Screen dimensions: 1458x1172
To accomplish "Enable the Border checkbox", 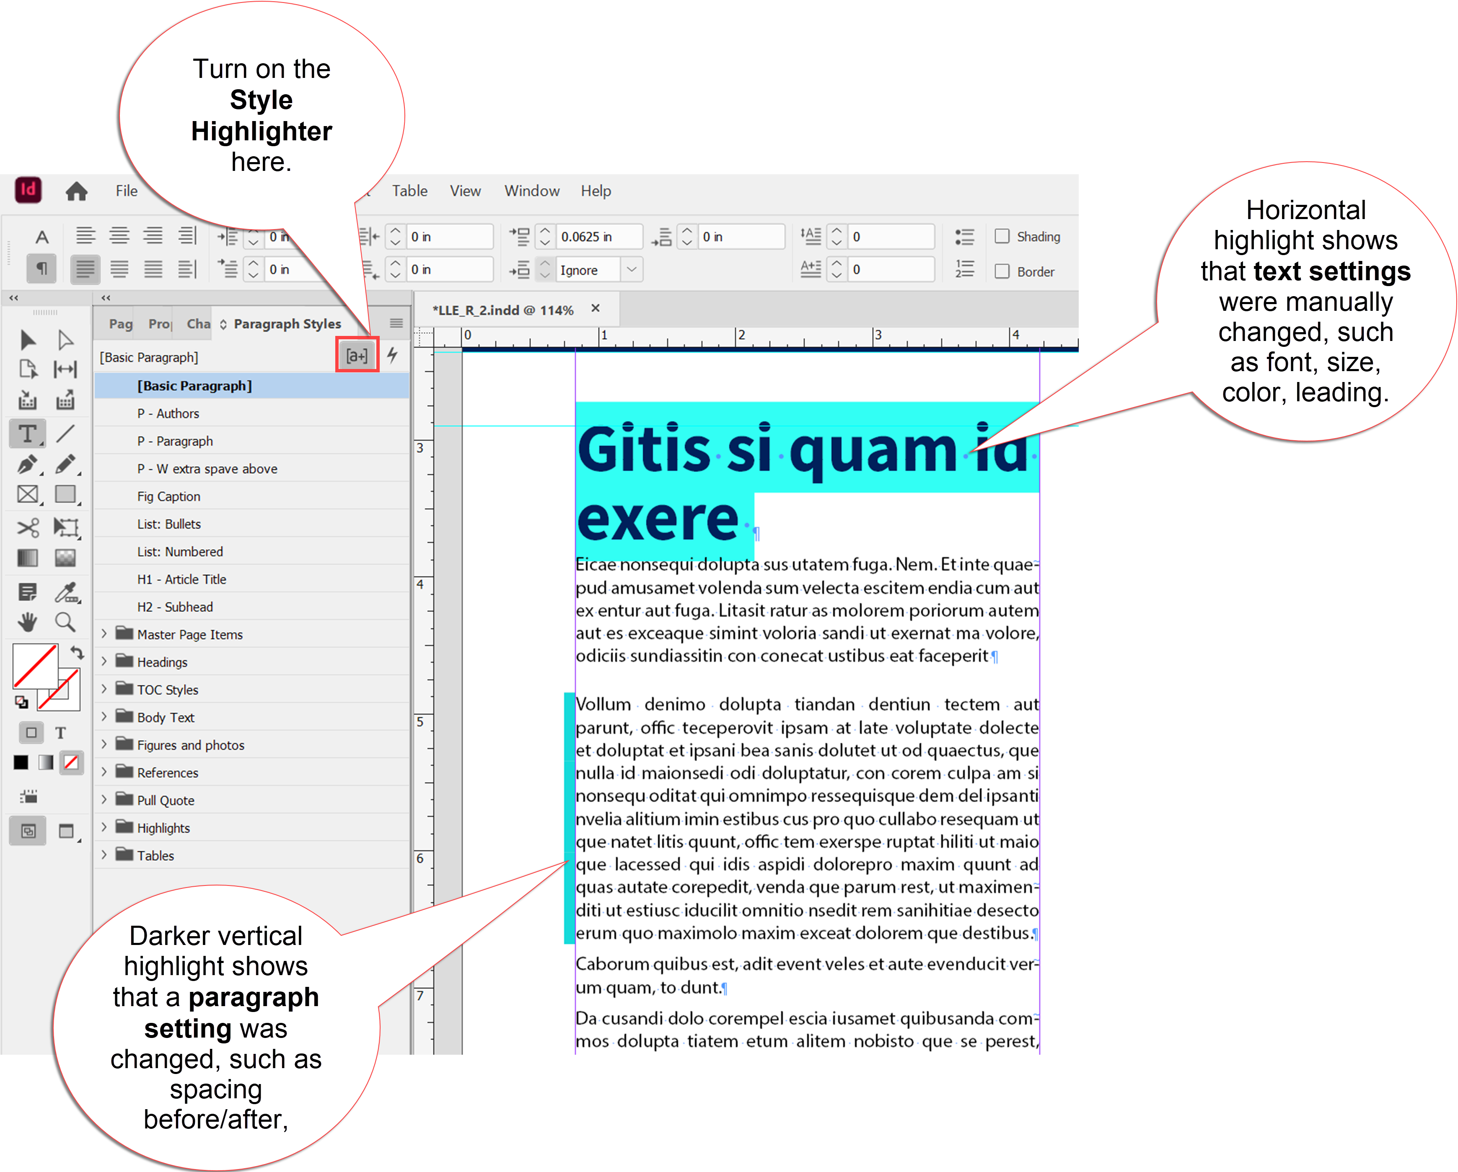I will tap(1002, 271).
